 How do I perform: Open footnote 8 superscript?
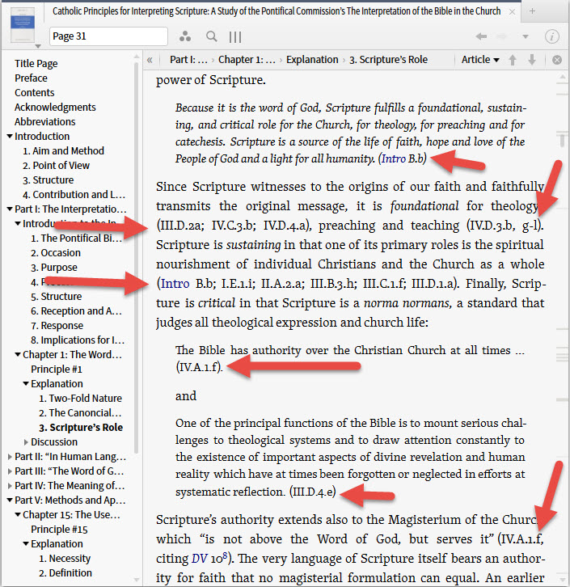pos(225,555)
